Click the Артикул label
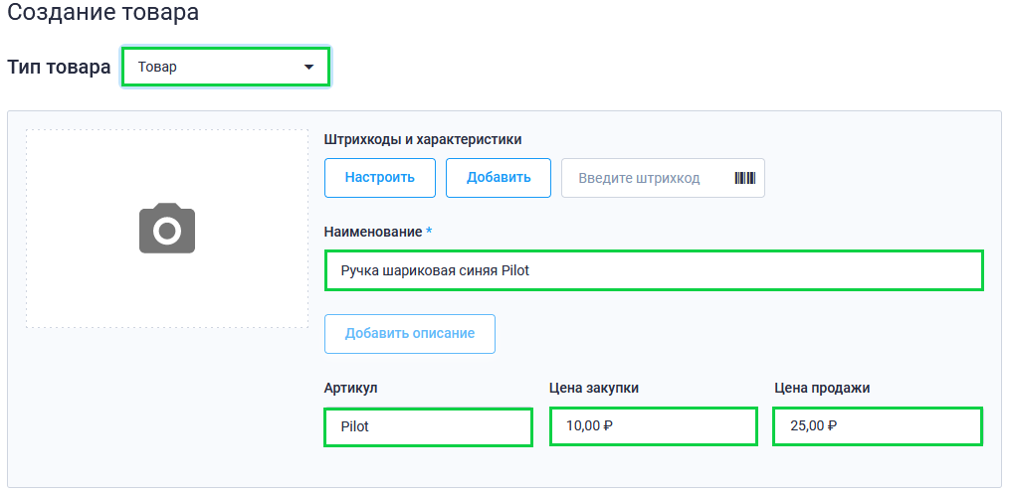 (350, 389)
